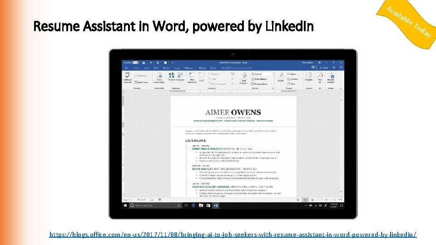
Task: Open Microsoft Store from the taskbar
Action: click(208, 206)
